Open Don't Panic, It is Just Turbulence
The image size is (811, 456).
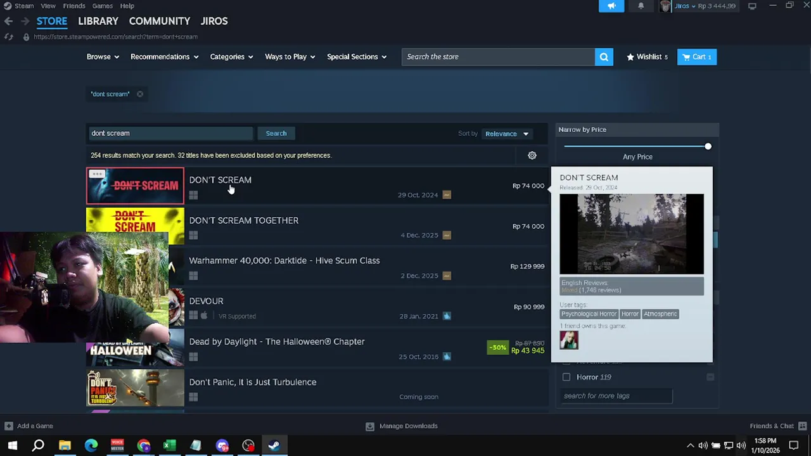[317, 388]
